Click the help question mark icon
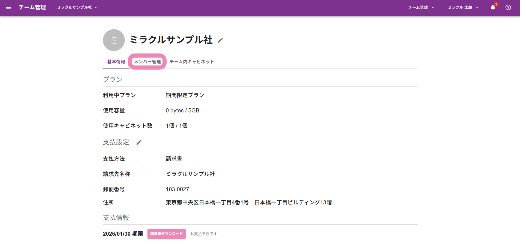 tap(508, 7)
